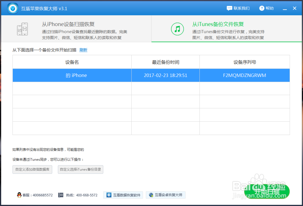Image resolution: width=303 pixels, height=206 pixels.
Task: Click the 刷新 refresh link
Action: [x=83, y=50]
